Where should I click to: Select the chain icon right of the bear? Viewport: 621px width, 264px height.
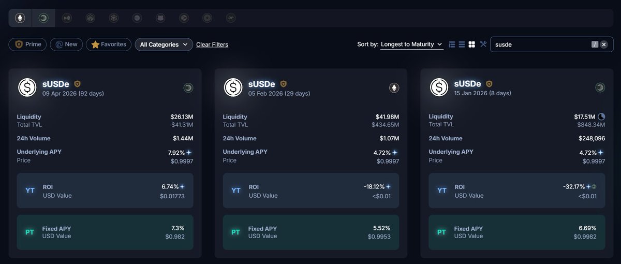(x=184, y=18)
